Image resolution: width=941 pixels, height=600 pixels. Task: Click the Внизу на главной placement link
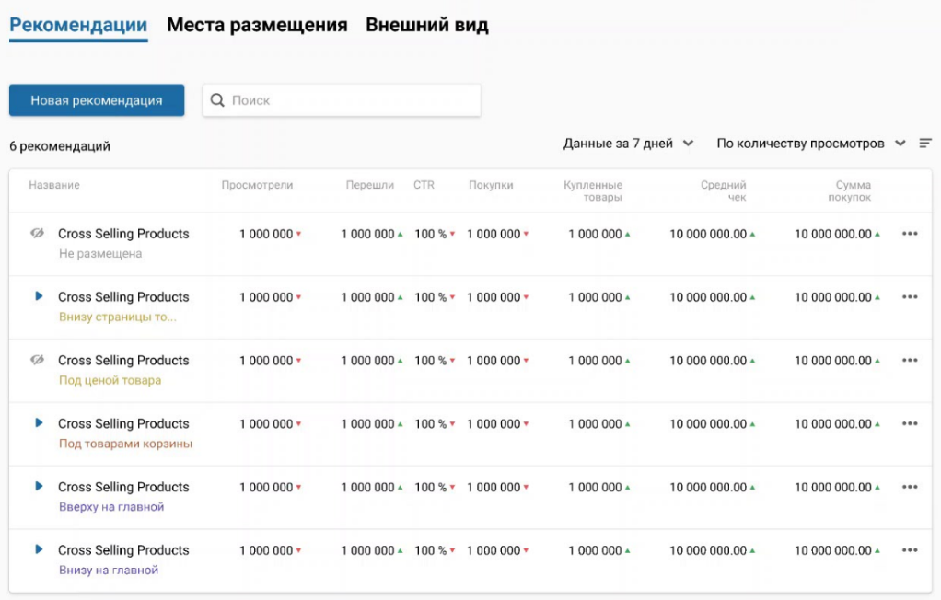point(109,571)
